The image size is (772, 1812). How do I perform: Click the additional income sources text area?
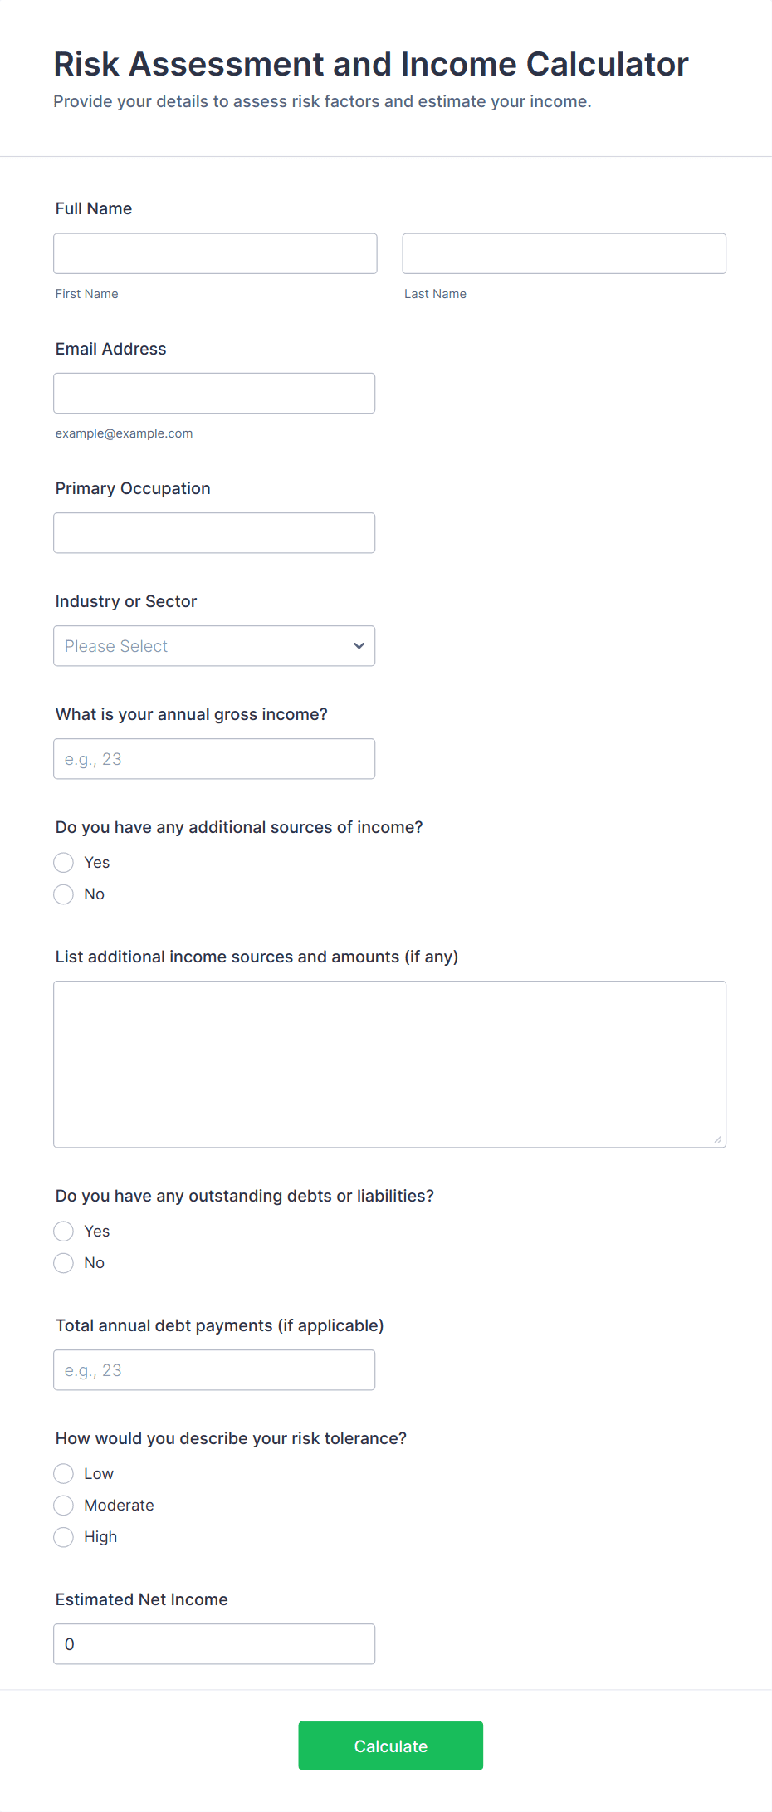(x=389, y=1064)
